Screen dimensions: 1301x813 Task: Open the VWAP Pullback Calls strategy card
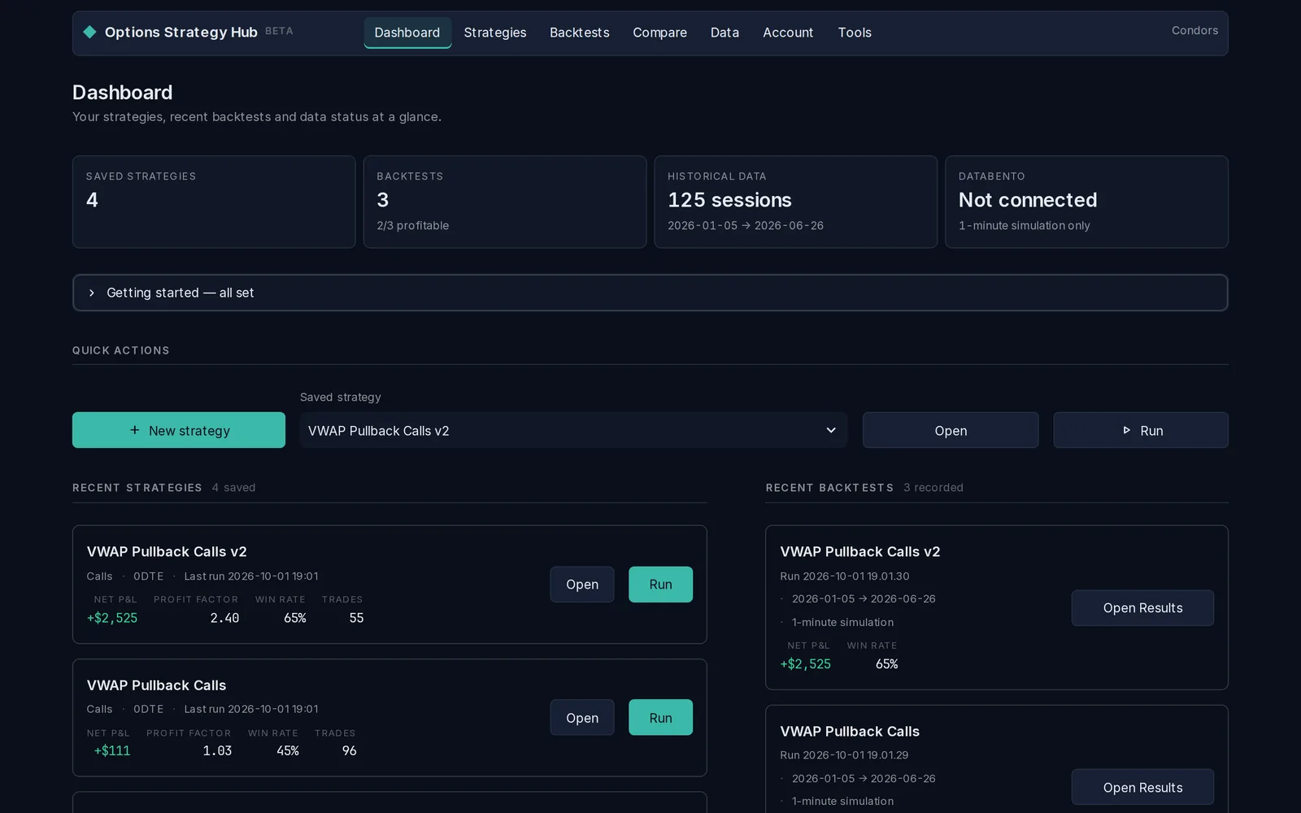pyautogui.click(x=582, y=718)
